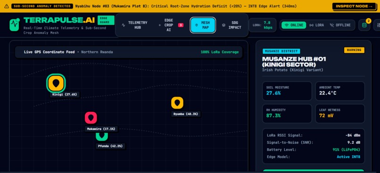Switch to the Mesh Map tab
Screen dimensions: 380x173
tap(203, 25)
